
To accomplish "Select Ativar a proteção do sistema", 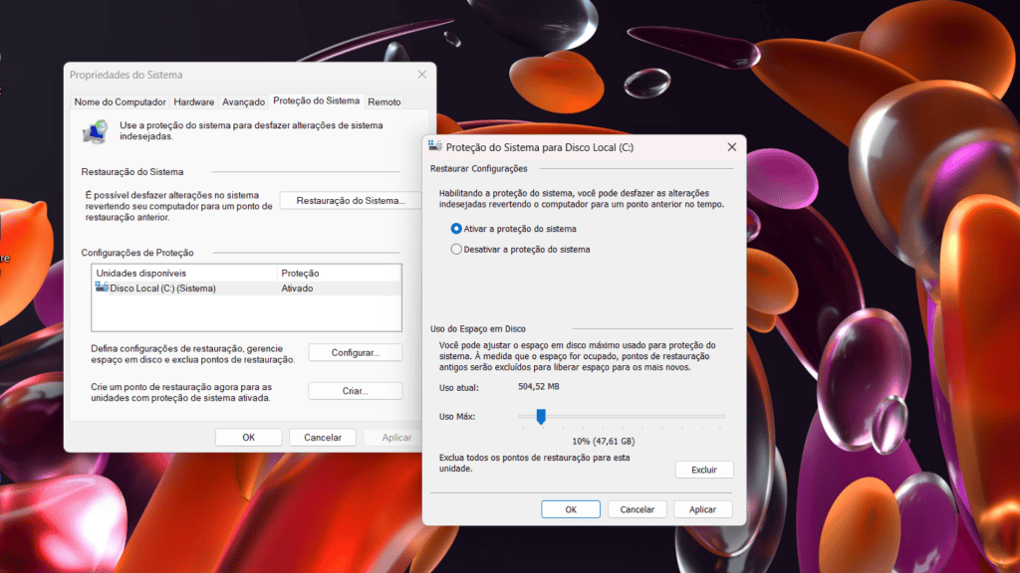I will click(x=456, y=229).
